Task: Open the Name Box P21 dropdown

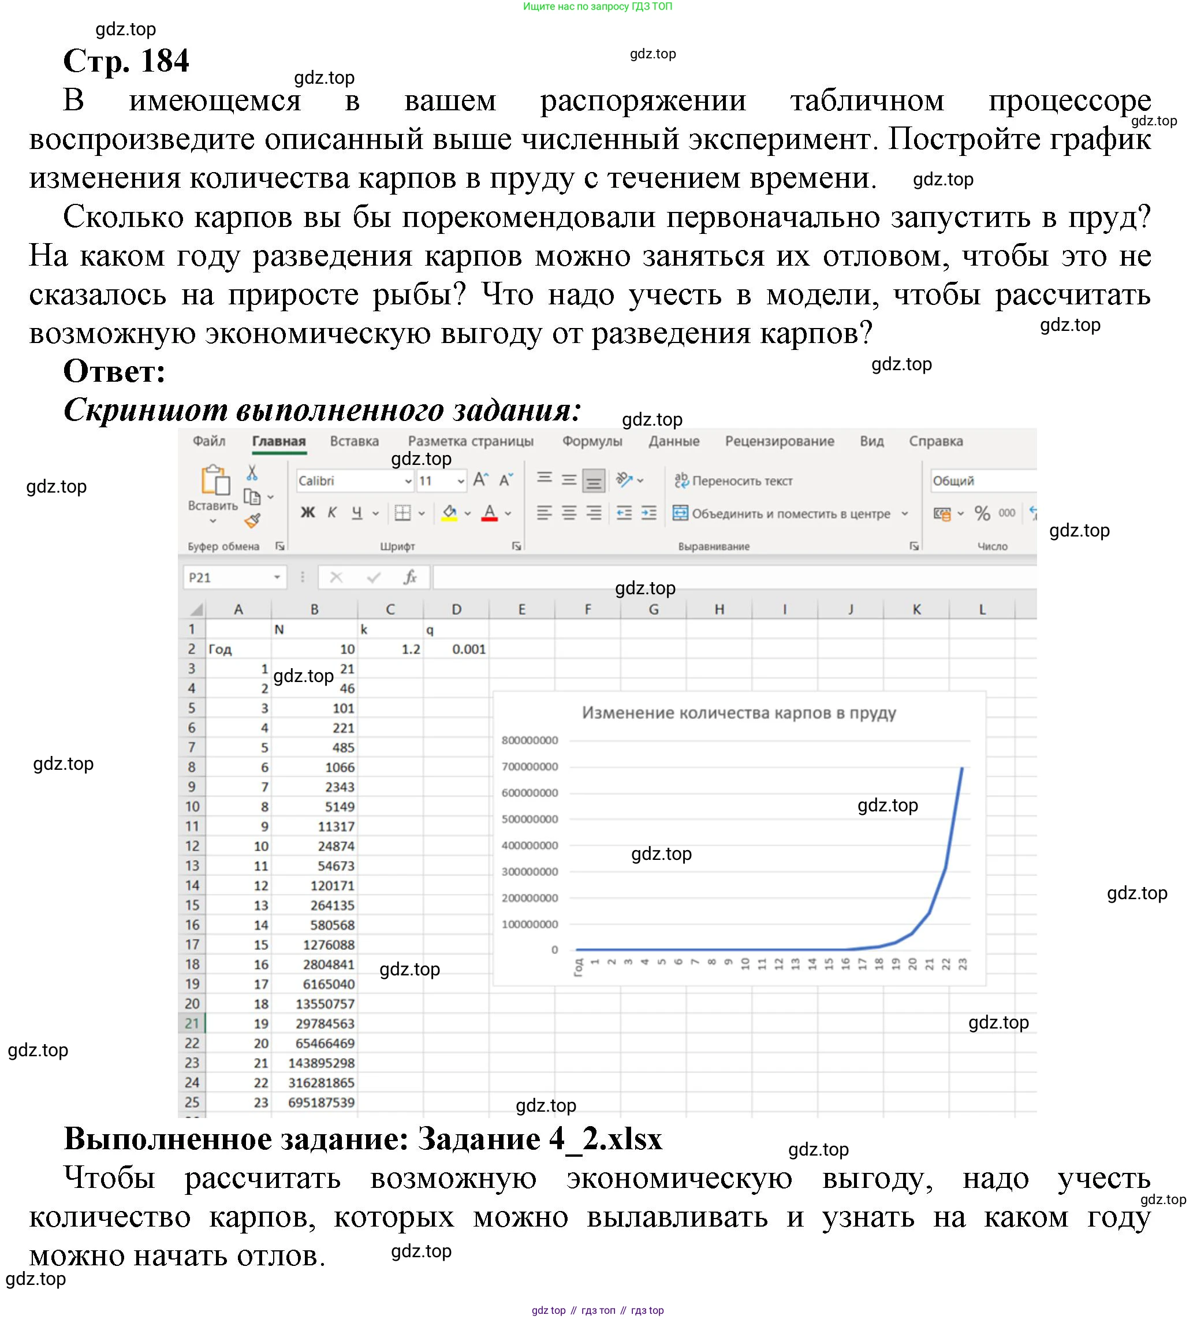Action: [277, 577]
